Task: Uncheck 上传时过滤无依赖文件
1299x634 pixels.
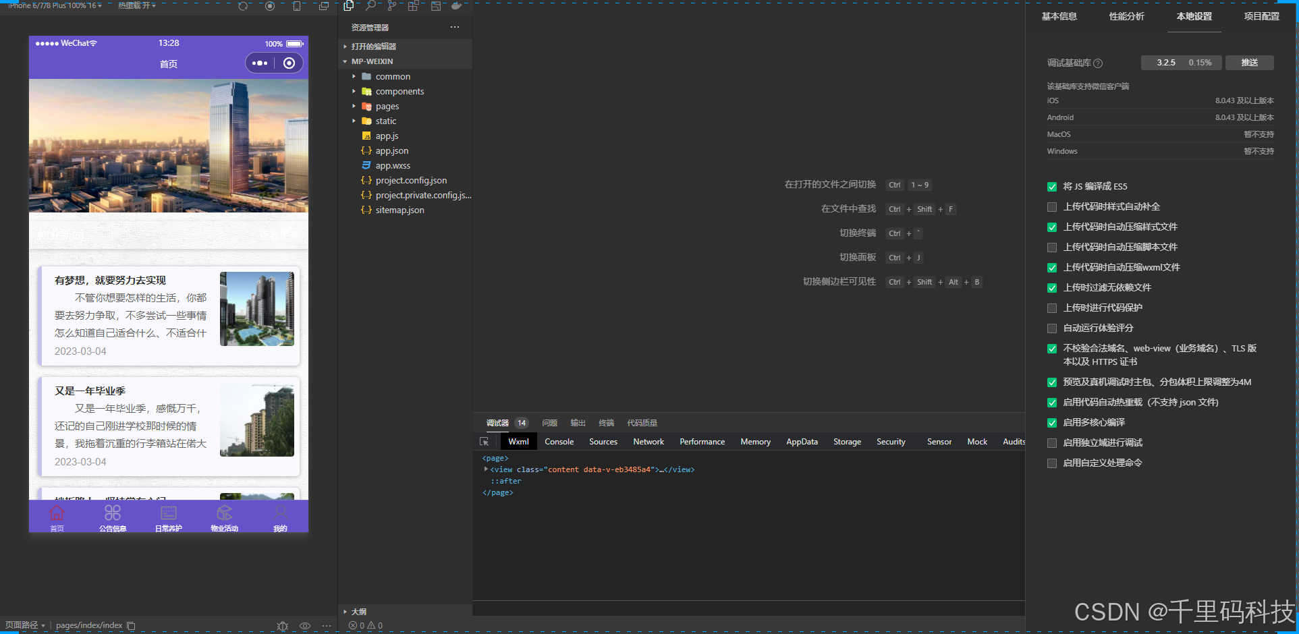Action: (x=1052, y=288)
